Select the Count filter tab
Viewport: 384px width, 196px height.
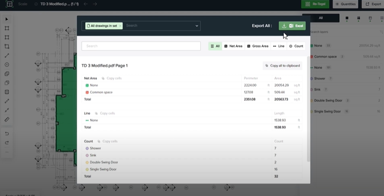296,46
